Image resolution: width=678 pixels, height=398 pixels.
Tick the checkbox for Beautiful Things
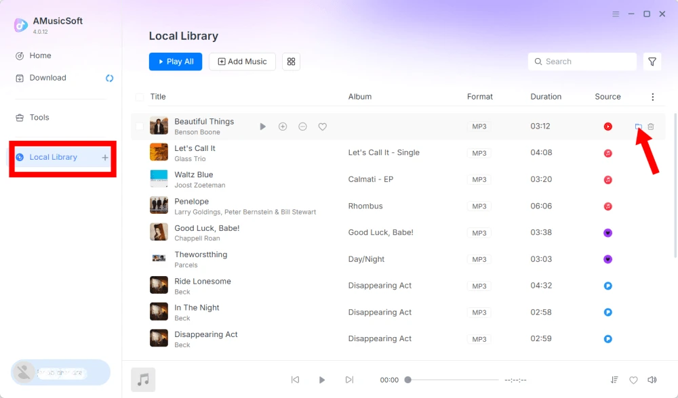coord(140,127)
